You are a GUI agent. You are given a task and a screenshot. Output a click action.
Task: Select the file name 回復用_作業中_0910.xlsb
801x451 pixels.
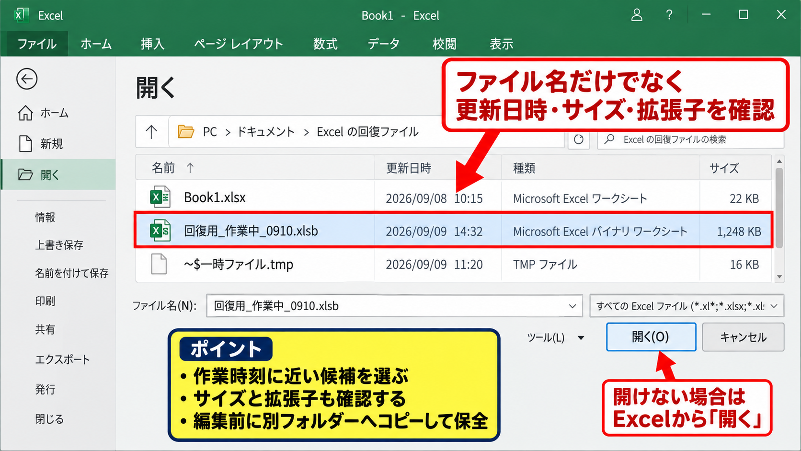coord(251,231)
